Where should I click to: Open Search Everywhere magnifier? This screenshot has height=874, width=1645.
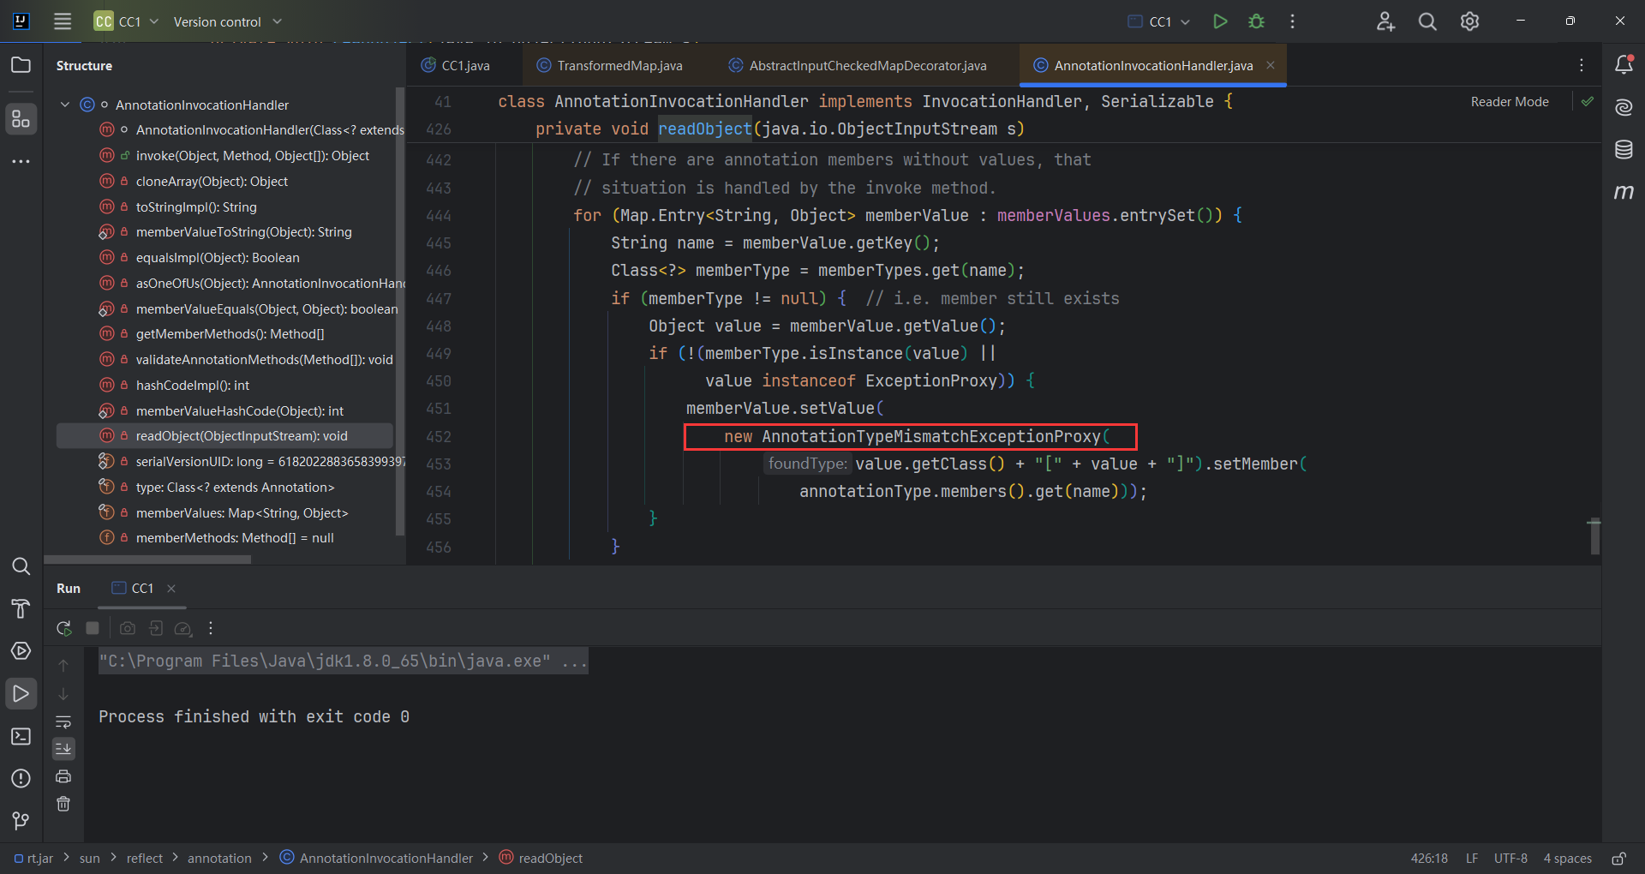pyautogui.click(x=1427, y=21)
